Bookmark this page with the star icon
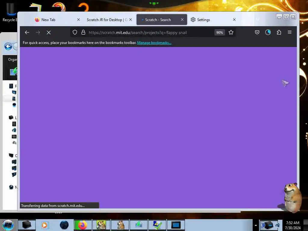Viewport: 308px width, 231px height. click(x=231, y=32)
